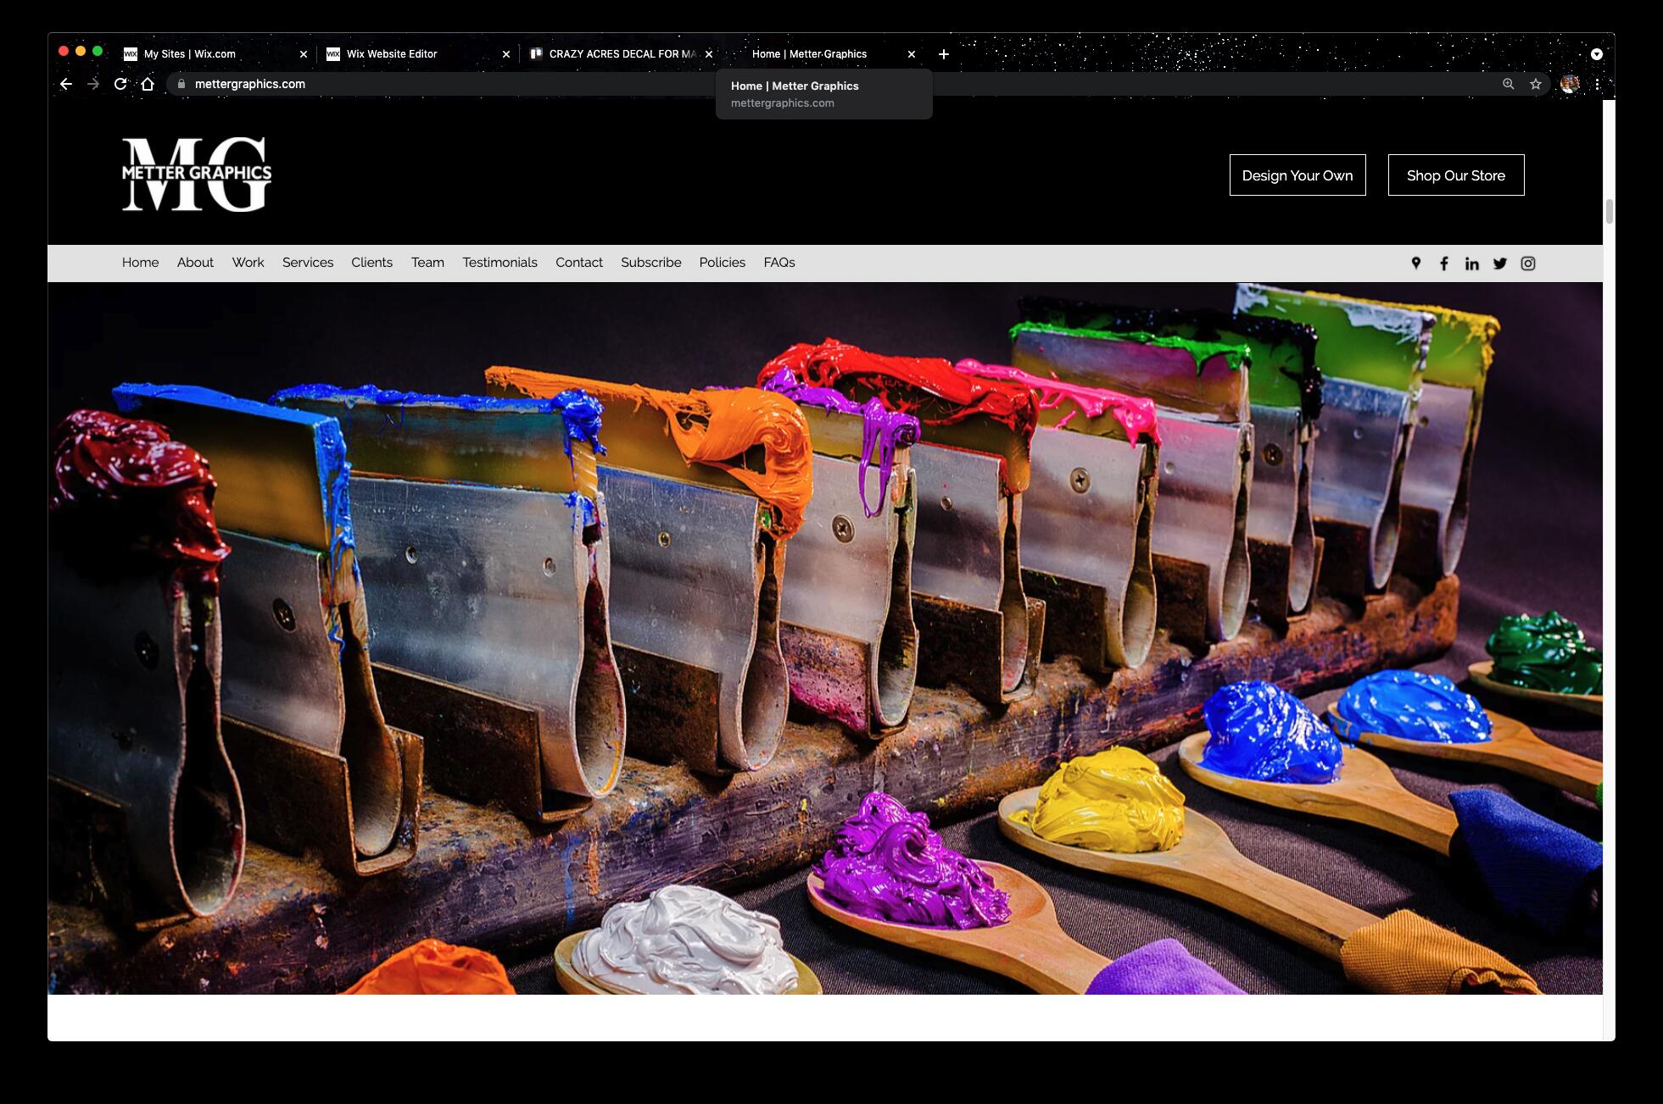This screenshot has height=1104, width=1663.
Task: Go to browser home icon
Action: pos(148,84)
